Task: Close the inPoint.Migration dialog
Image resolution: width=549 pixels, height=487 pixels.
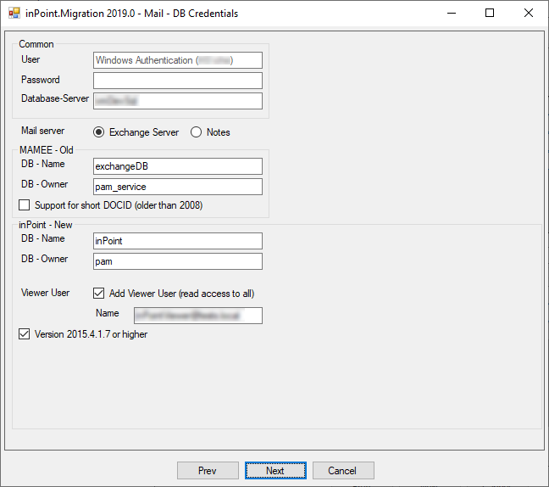Action: tap(529, 14)
